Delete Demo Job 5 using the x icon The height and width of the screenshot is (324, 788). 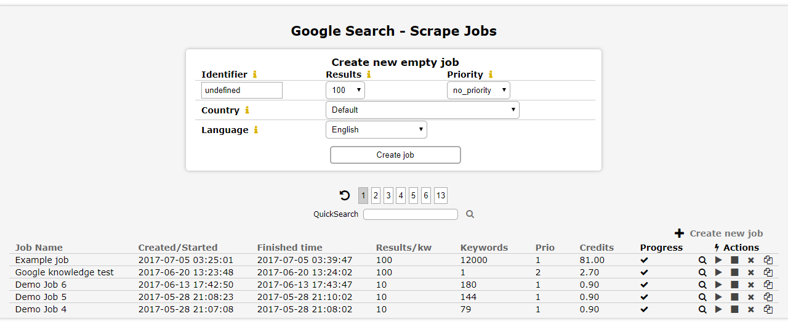pyautogui.click(x=750, y=297)
